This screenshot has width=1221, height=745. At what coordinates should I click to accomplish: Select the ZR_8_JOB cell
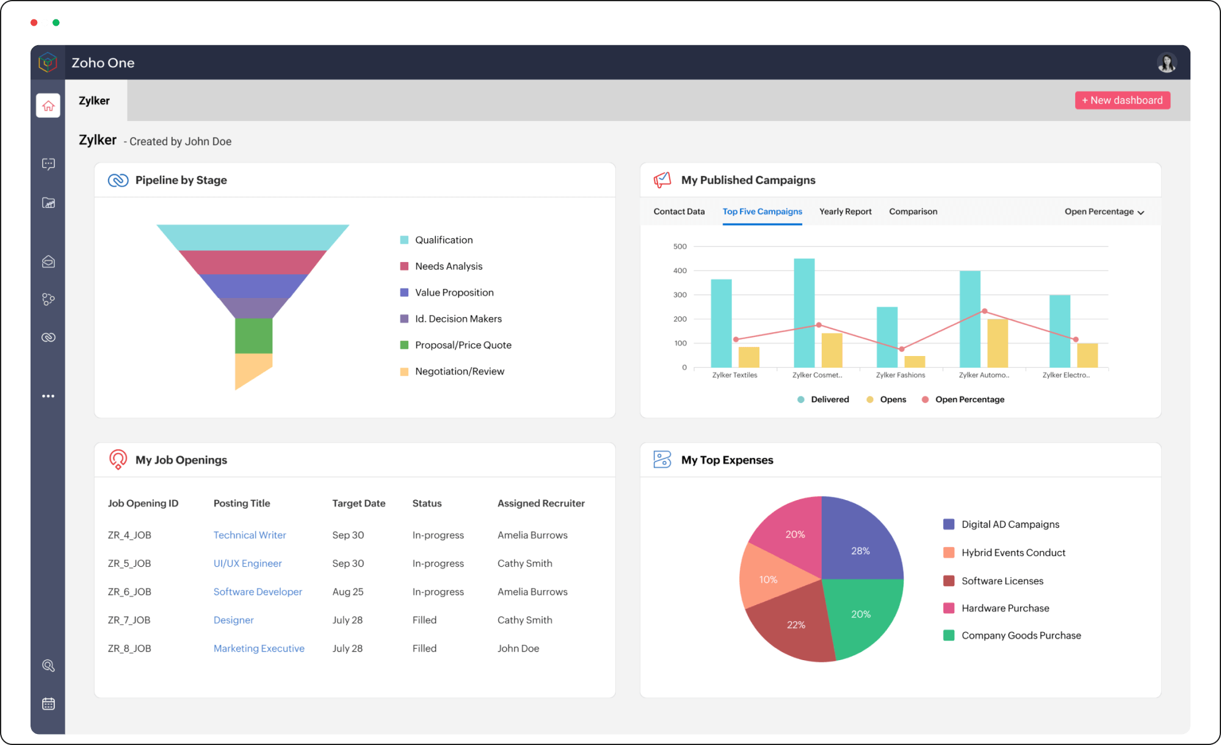tap(129, 649)
